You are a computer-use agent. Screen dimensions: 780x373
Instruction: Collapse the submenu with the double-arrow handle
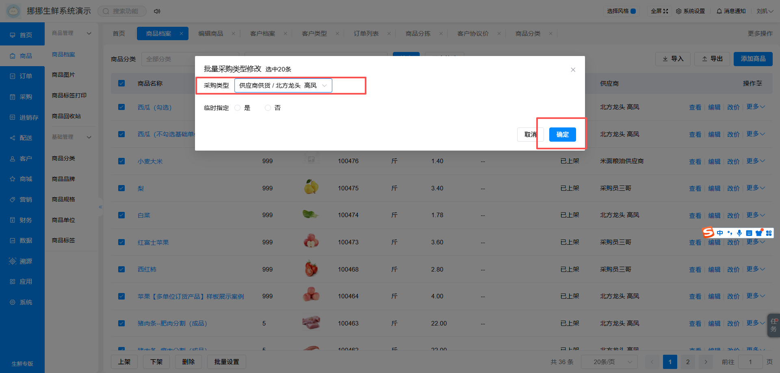(100, 207)
